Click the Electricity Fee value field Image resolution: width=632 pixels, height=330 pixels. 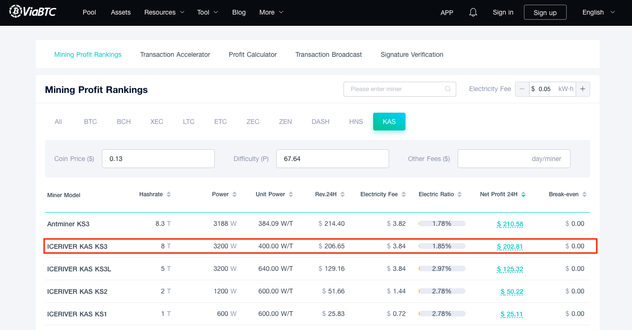tap(552, 89)
